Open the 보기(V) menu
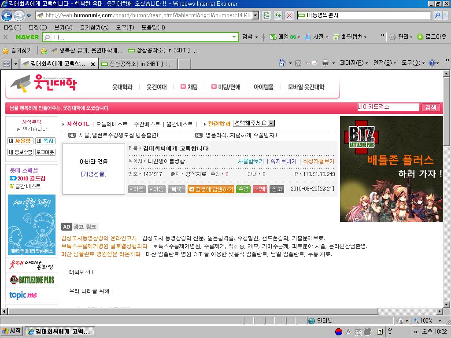 (x=63, y=28)
